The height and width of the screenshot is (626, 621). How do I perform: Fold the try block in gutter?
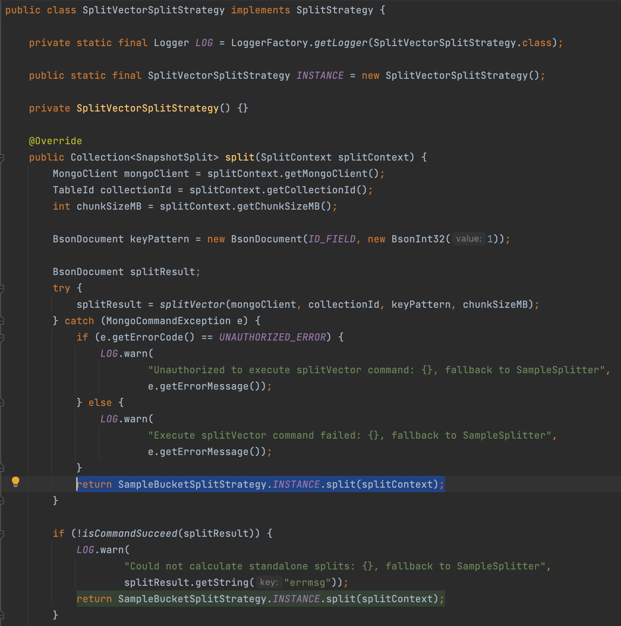tap(1, 288)
